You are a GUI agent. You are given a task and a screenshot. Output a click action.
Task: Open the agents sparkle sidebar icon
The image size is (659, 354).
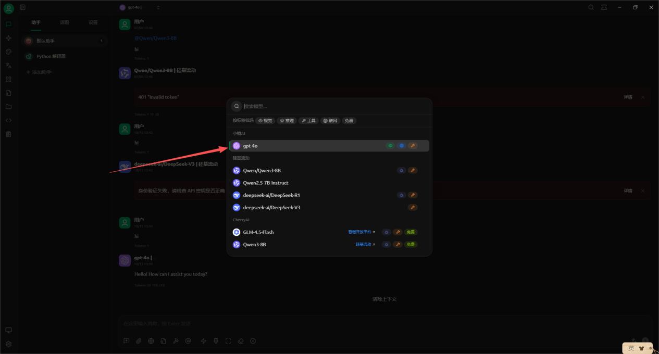coord(8,38)
